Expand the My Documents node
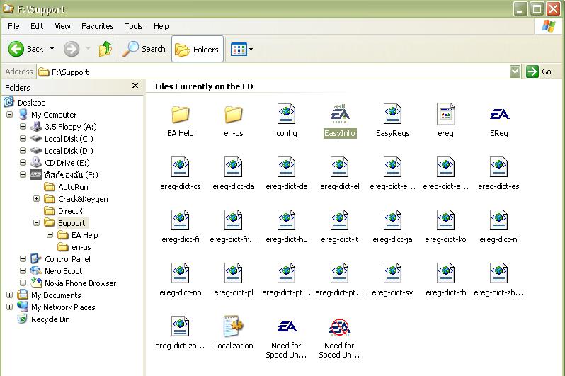 pos(10,295)
